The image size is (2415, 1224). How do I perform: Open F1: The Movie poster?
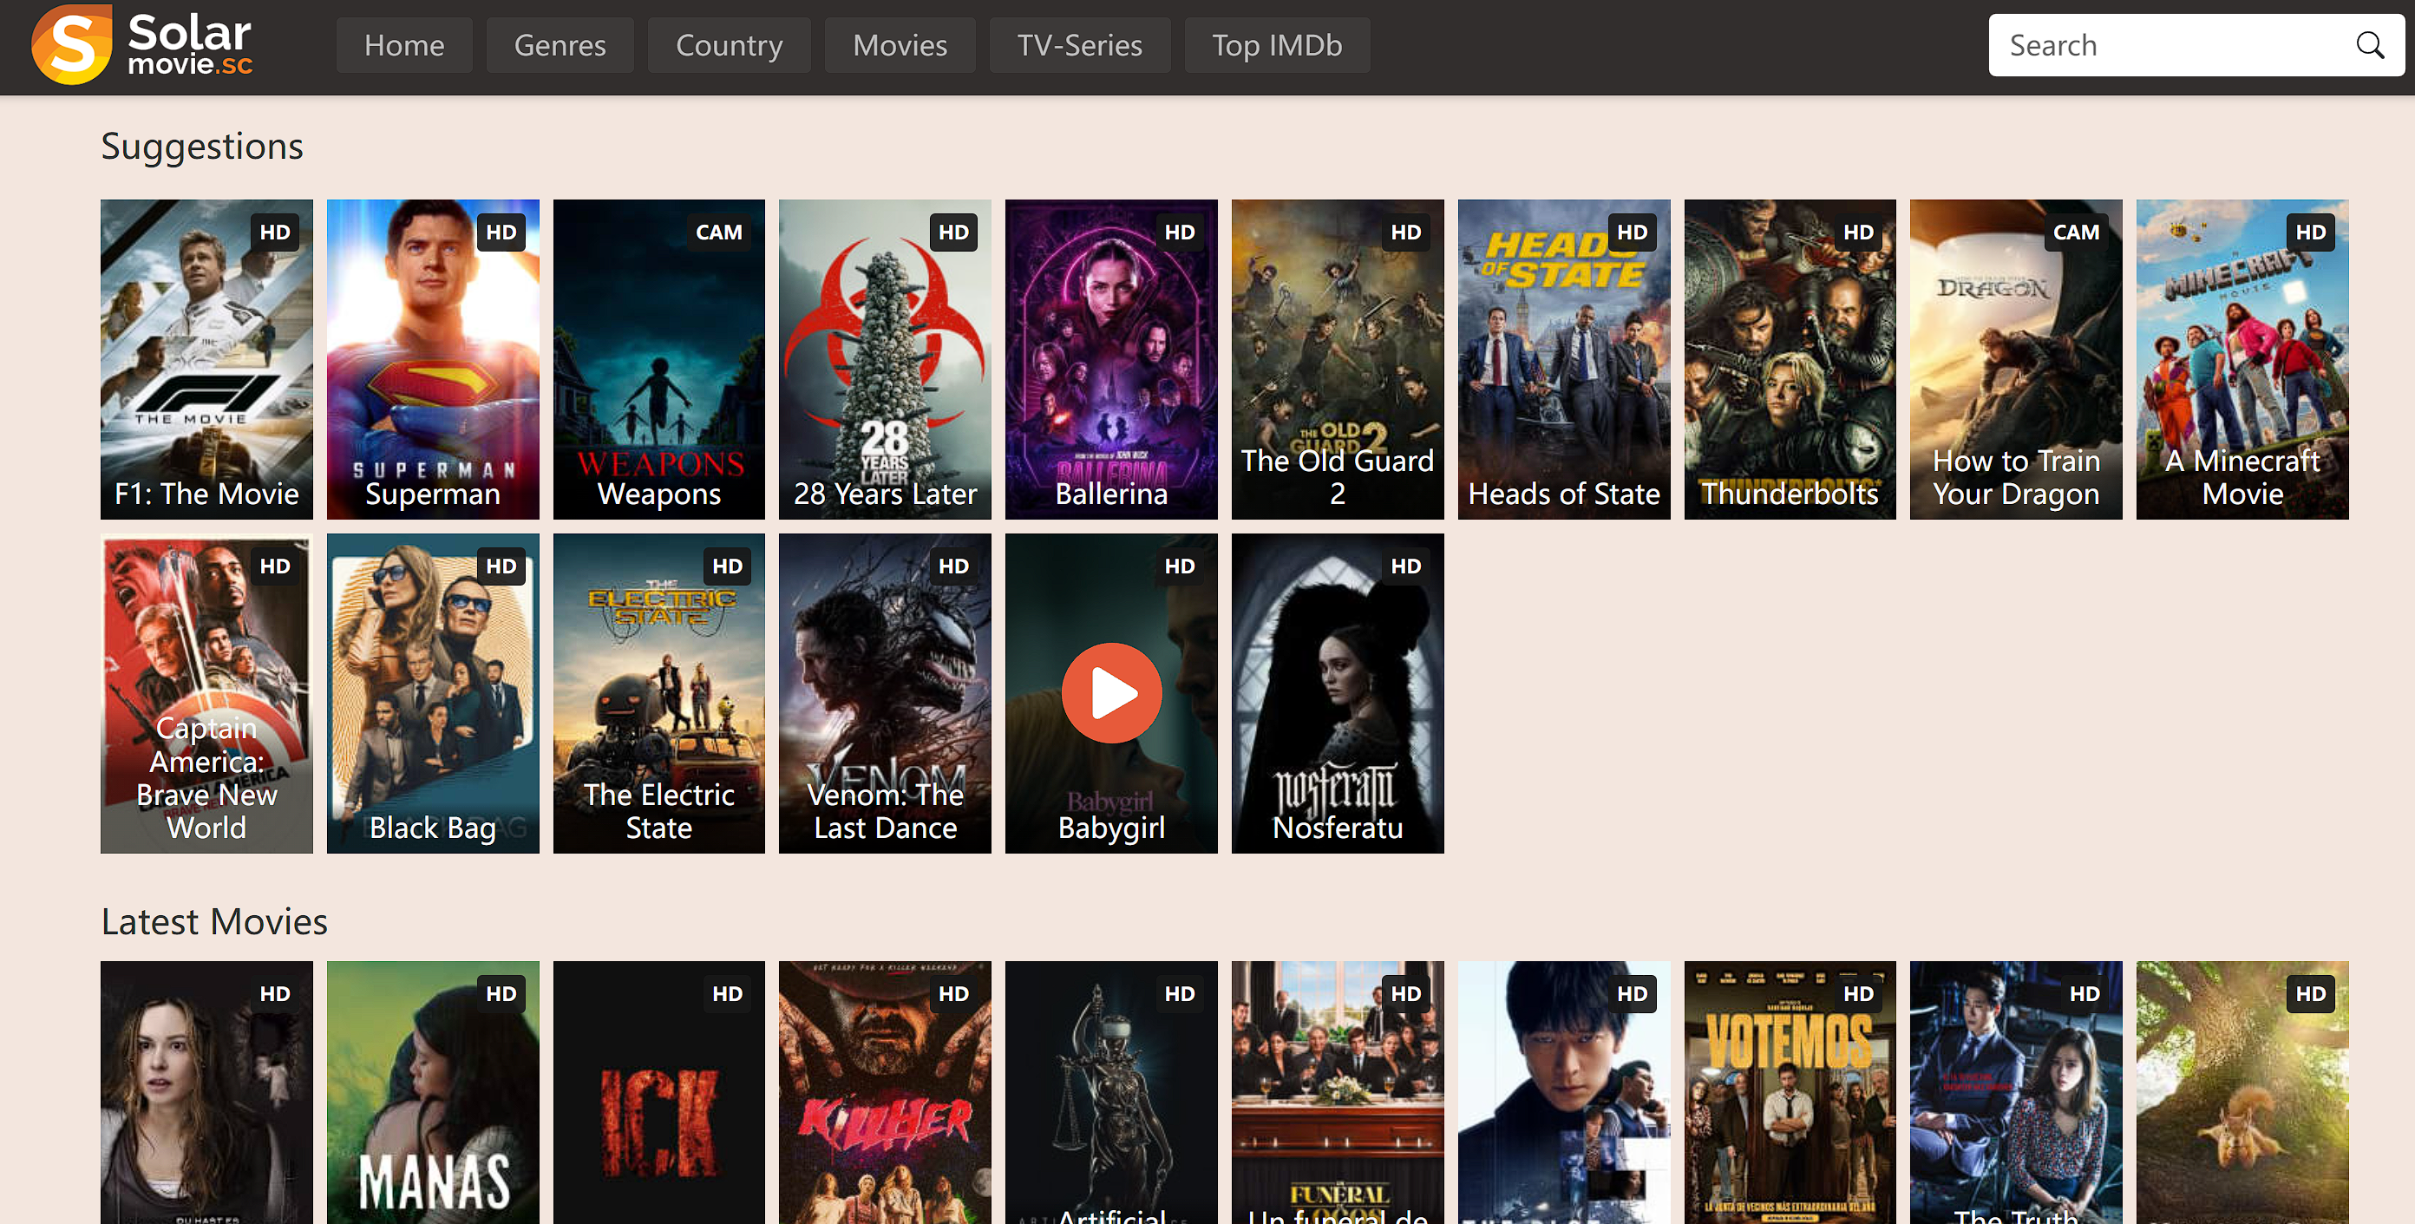[x=206, y=359]
